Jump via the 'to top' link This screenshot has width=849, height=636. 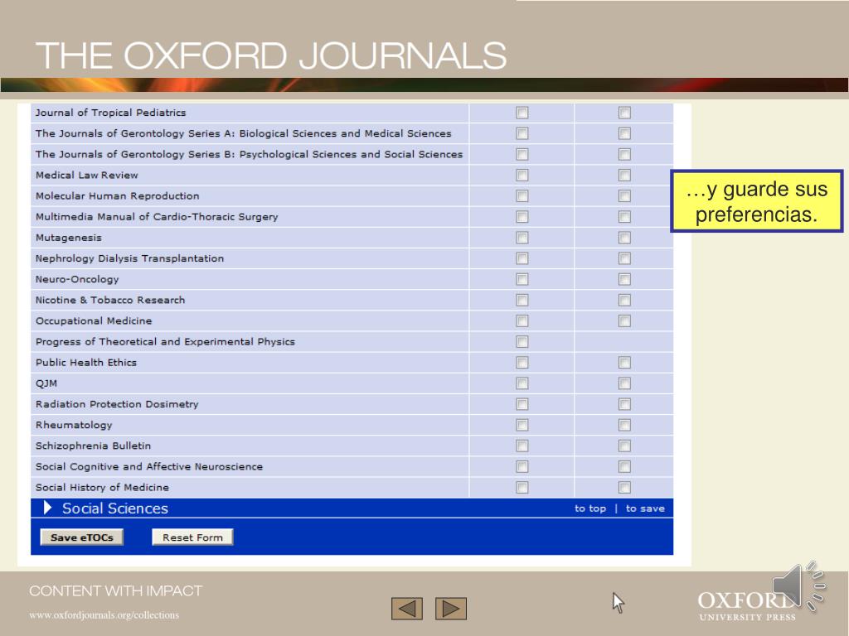(x=590, y=508)
